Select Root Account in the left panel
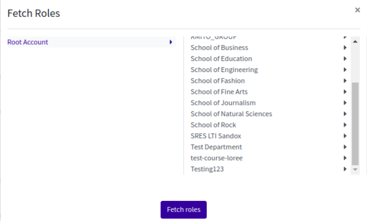 (28, 42)
